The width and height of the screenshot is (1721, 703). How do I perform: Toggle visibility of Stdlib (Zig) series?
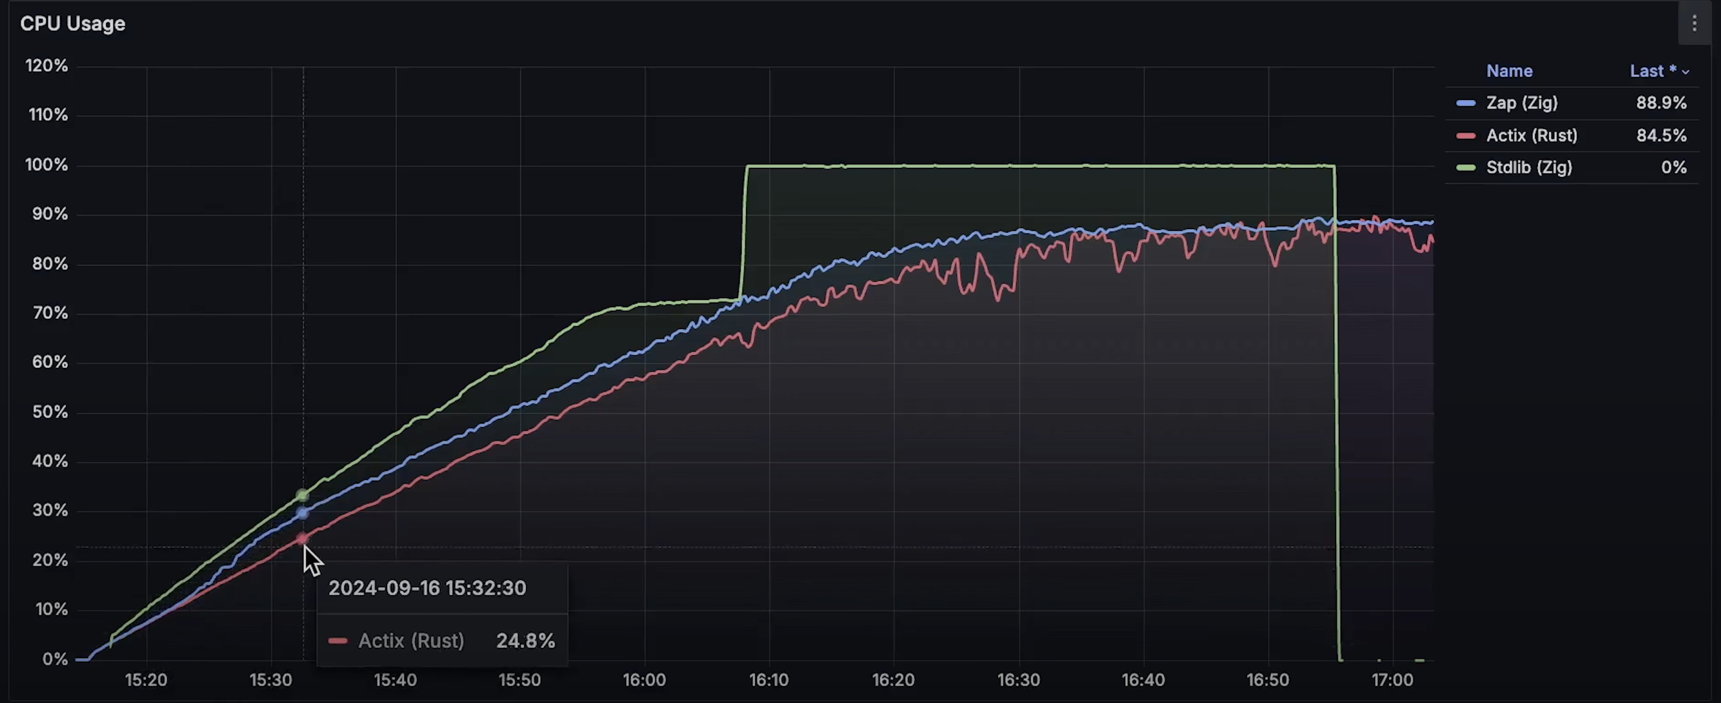point(1528,168)
